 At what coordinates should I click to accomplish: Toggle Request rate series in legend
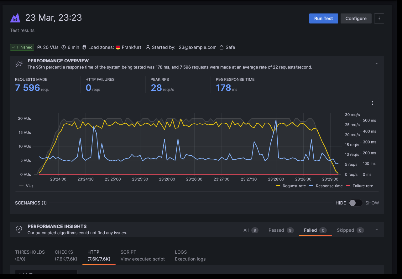(291, 186)
